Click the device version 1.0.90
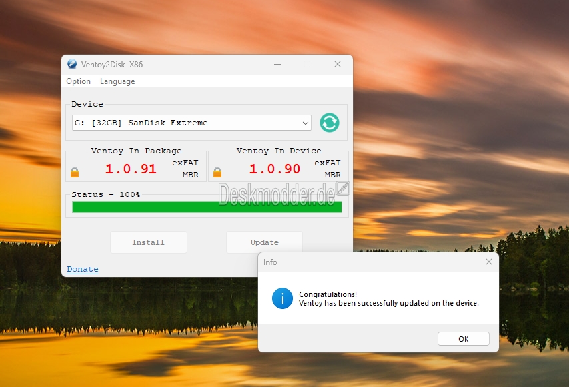Screen dimensions: 569x387 [x=275, y=169]
